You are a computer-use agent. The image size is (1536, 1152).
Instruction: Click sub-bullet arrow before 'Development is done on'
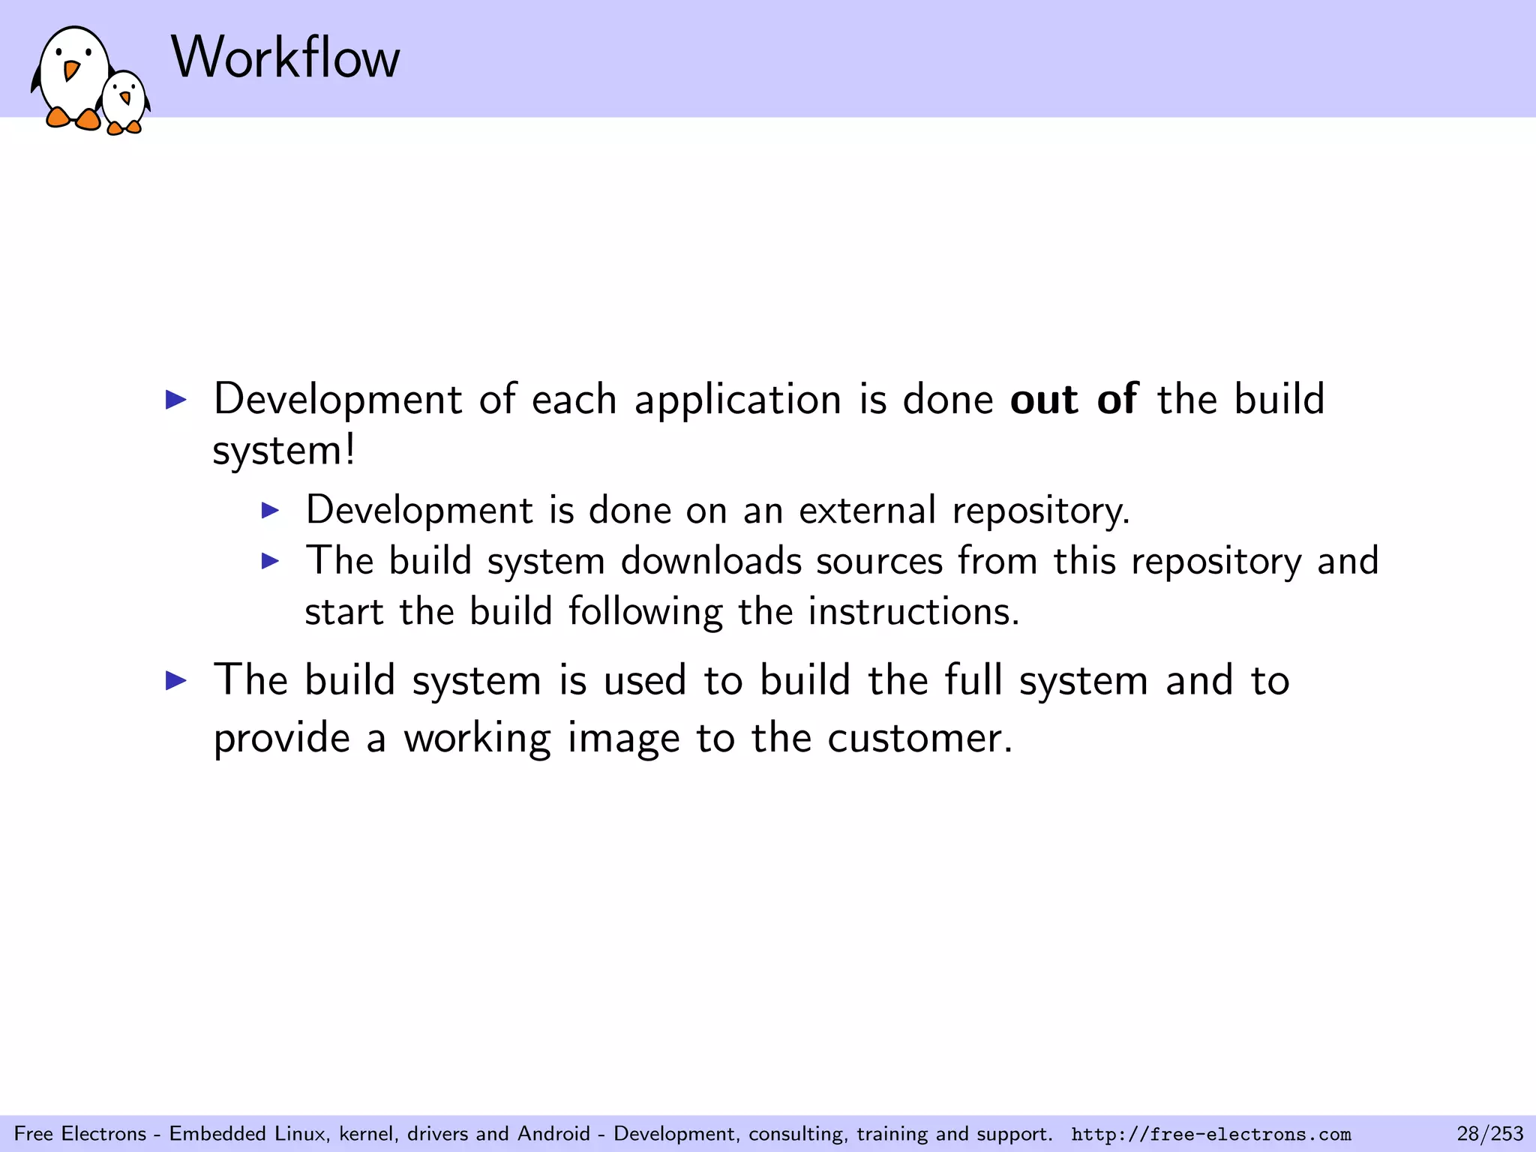(x=270, y=511)
